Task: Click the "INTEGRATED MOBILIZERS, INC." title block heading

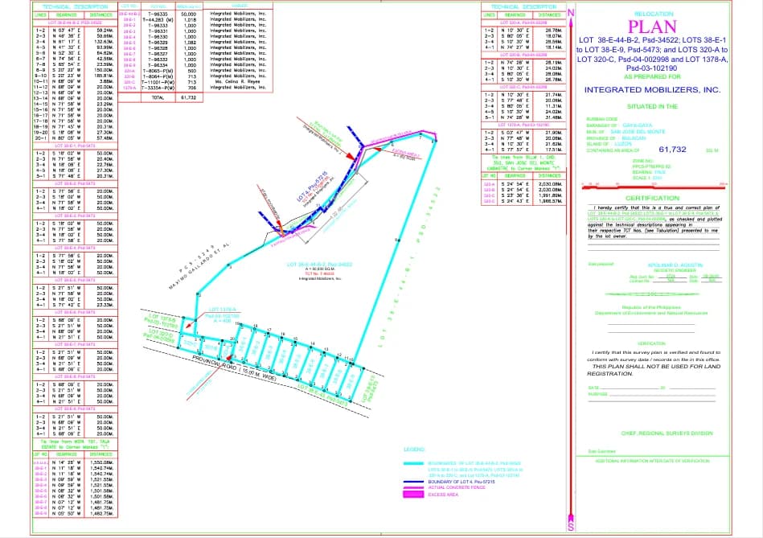Action: coord(652,90)
